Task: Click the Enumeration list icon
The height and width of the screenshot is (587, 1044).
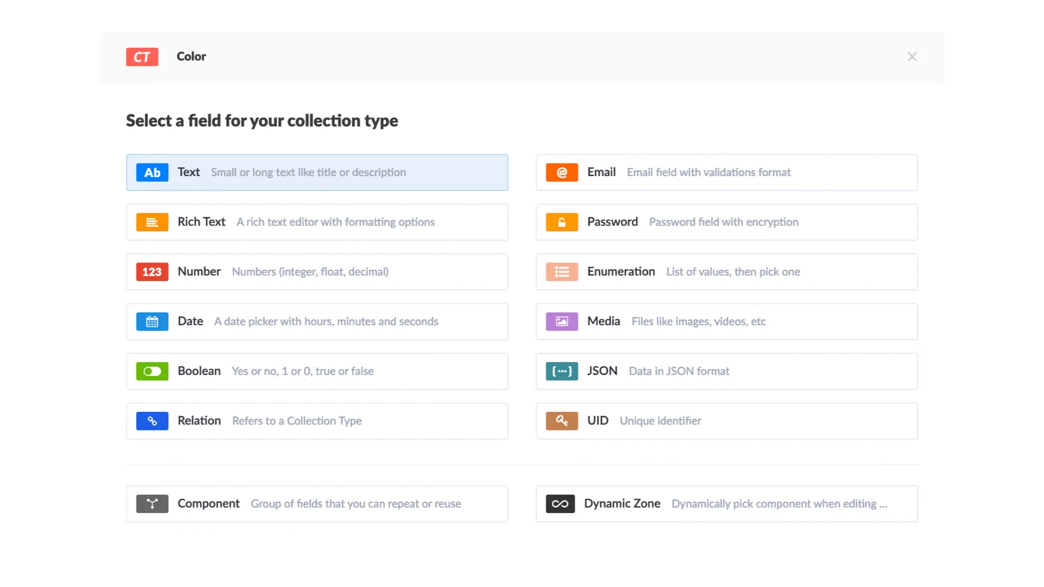Action: (562, 272)
